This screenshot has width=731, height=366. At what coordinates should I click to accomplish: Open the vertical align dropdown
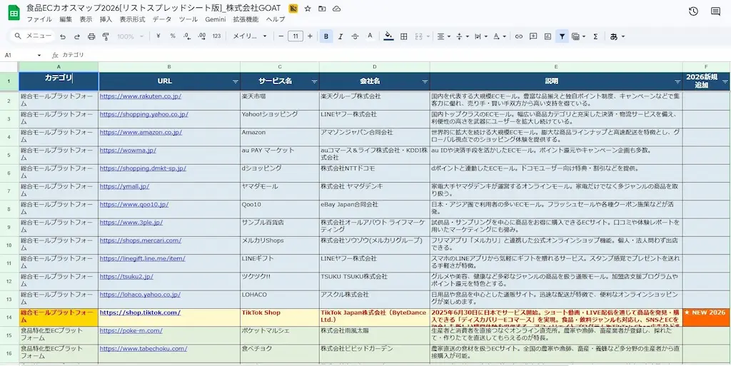click(x=462, y=36)
